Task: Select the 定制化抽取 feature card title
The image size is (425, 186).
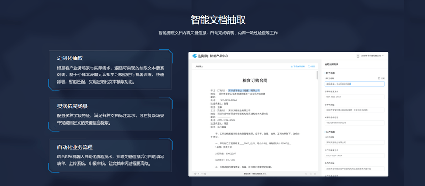Action: coord(70,58)
